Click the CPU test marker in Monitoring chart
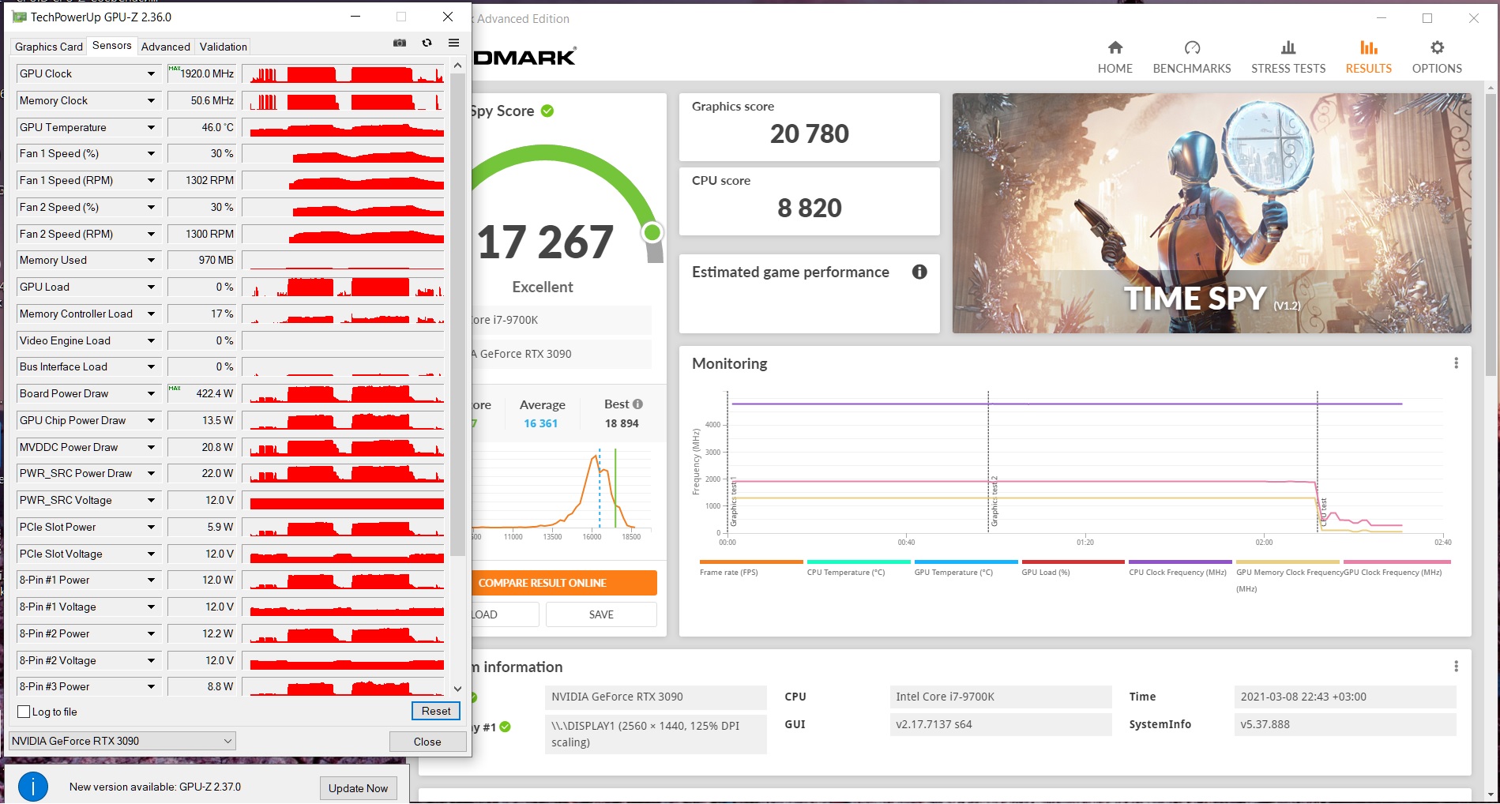 [x=1324, y=513]
